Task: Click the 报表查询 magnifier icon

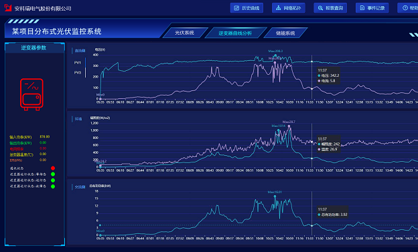Action: tap(320, 8)
